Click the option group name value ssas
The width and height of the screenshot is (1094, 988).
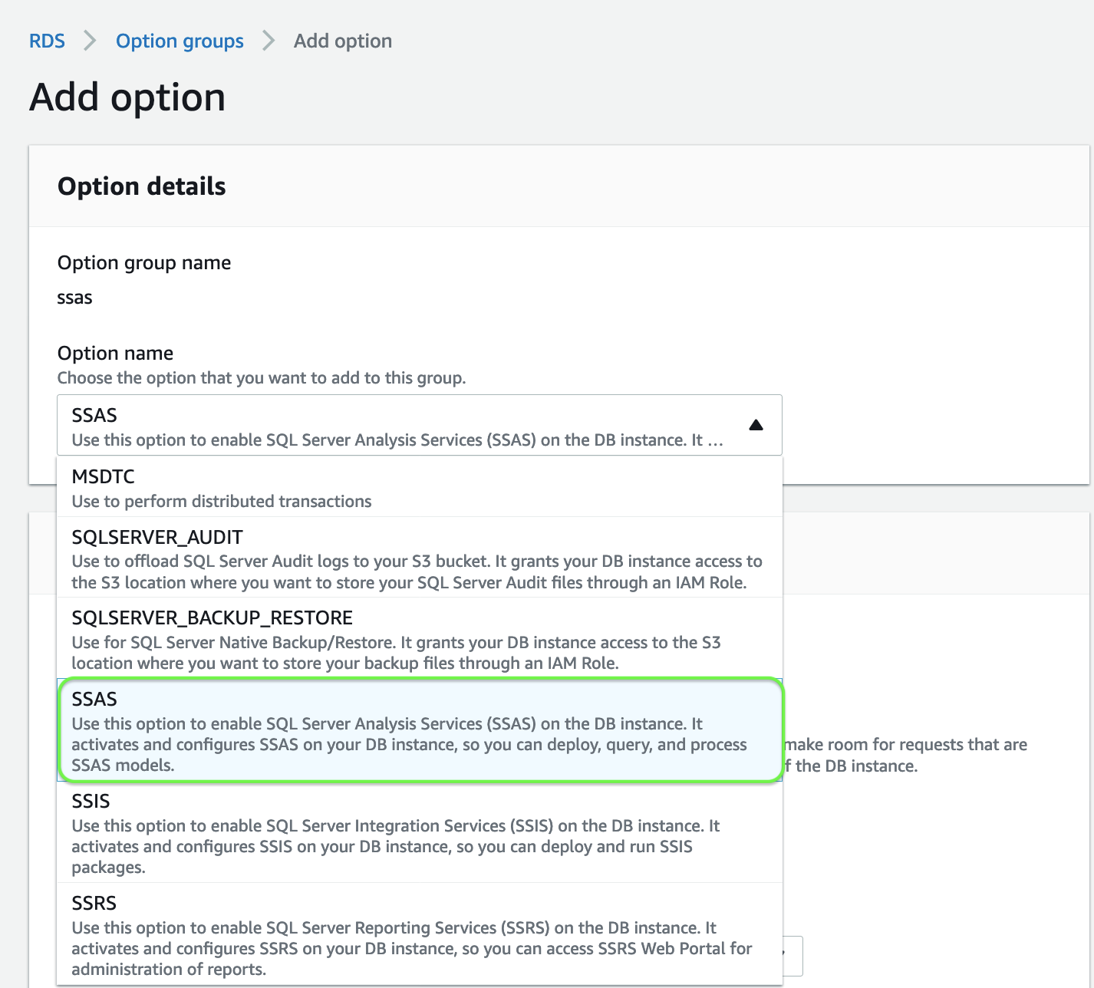74,298
